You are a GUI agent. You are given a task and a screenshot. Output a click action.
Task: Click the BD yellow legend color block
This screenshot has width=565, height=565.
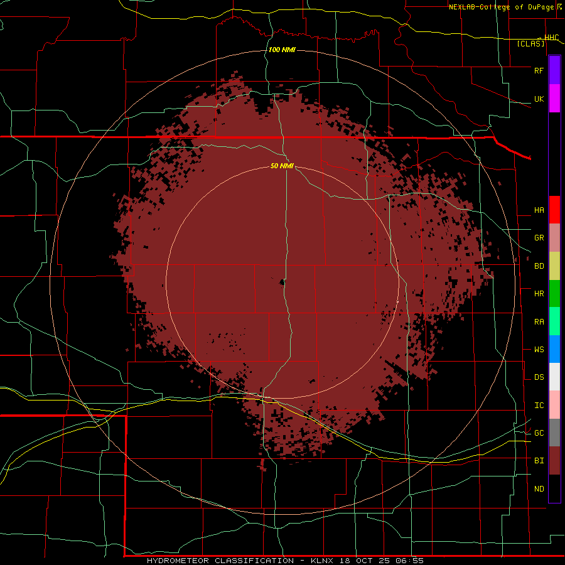554,266
